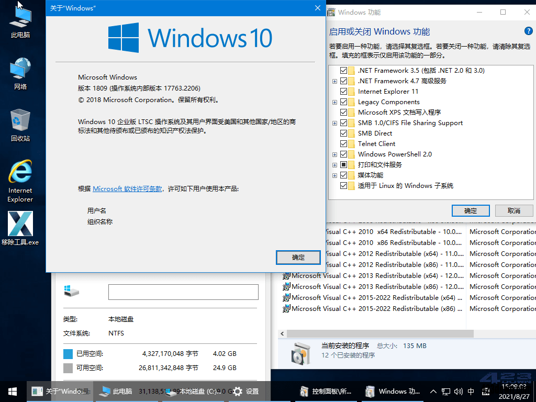536x402 pixels.
Task: Uncheck 适用于 Linux 的 Windows 子系统
Action: [344, 185]
